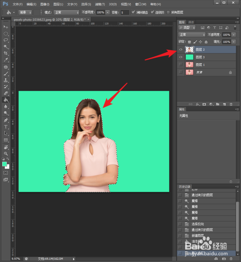The image size is (241, 262).
Task: Add a layer style (fx)
Action: pos(198,104)
